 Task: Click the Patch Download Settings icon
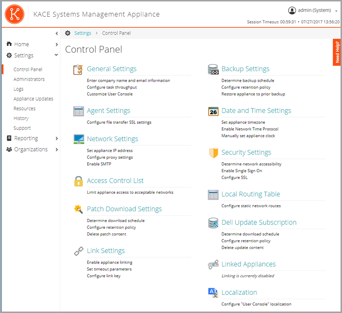pyautogui.click(x=78, y=209)
